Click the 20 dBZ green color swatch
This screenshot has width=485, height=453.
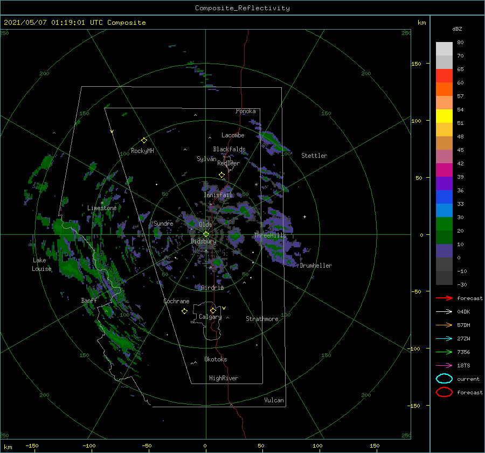444,224
